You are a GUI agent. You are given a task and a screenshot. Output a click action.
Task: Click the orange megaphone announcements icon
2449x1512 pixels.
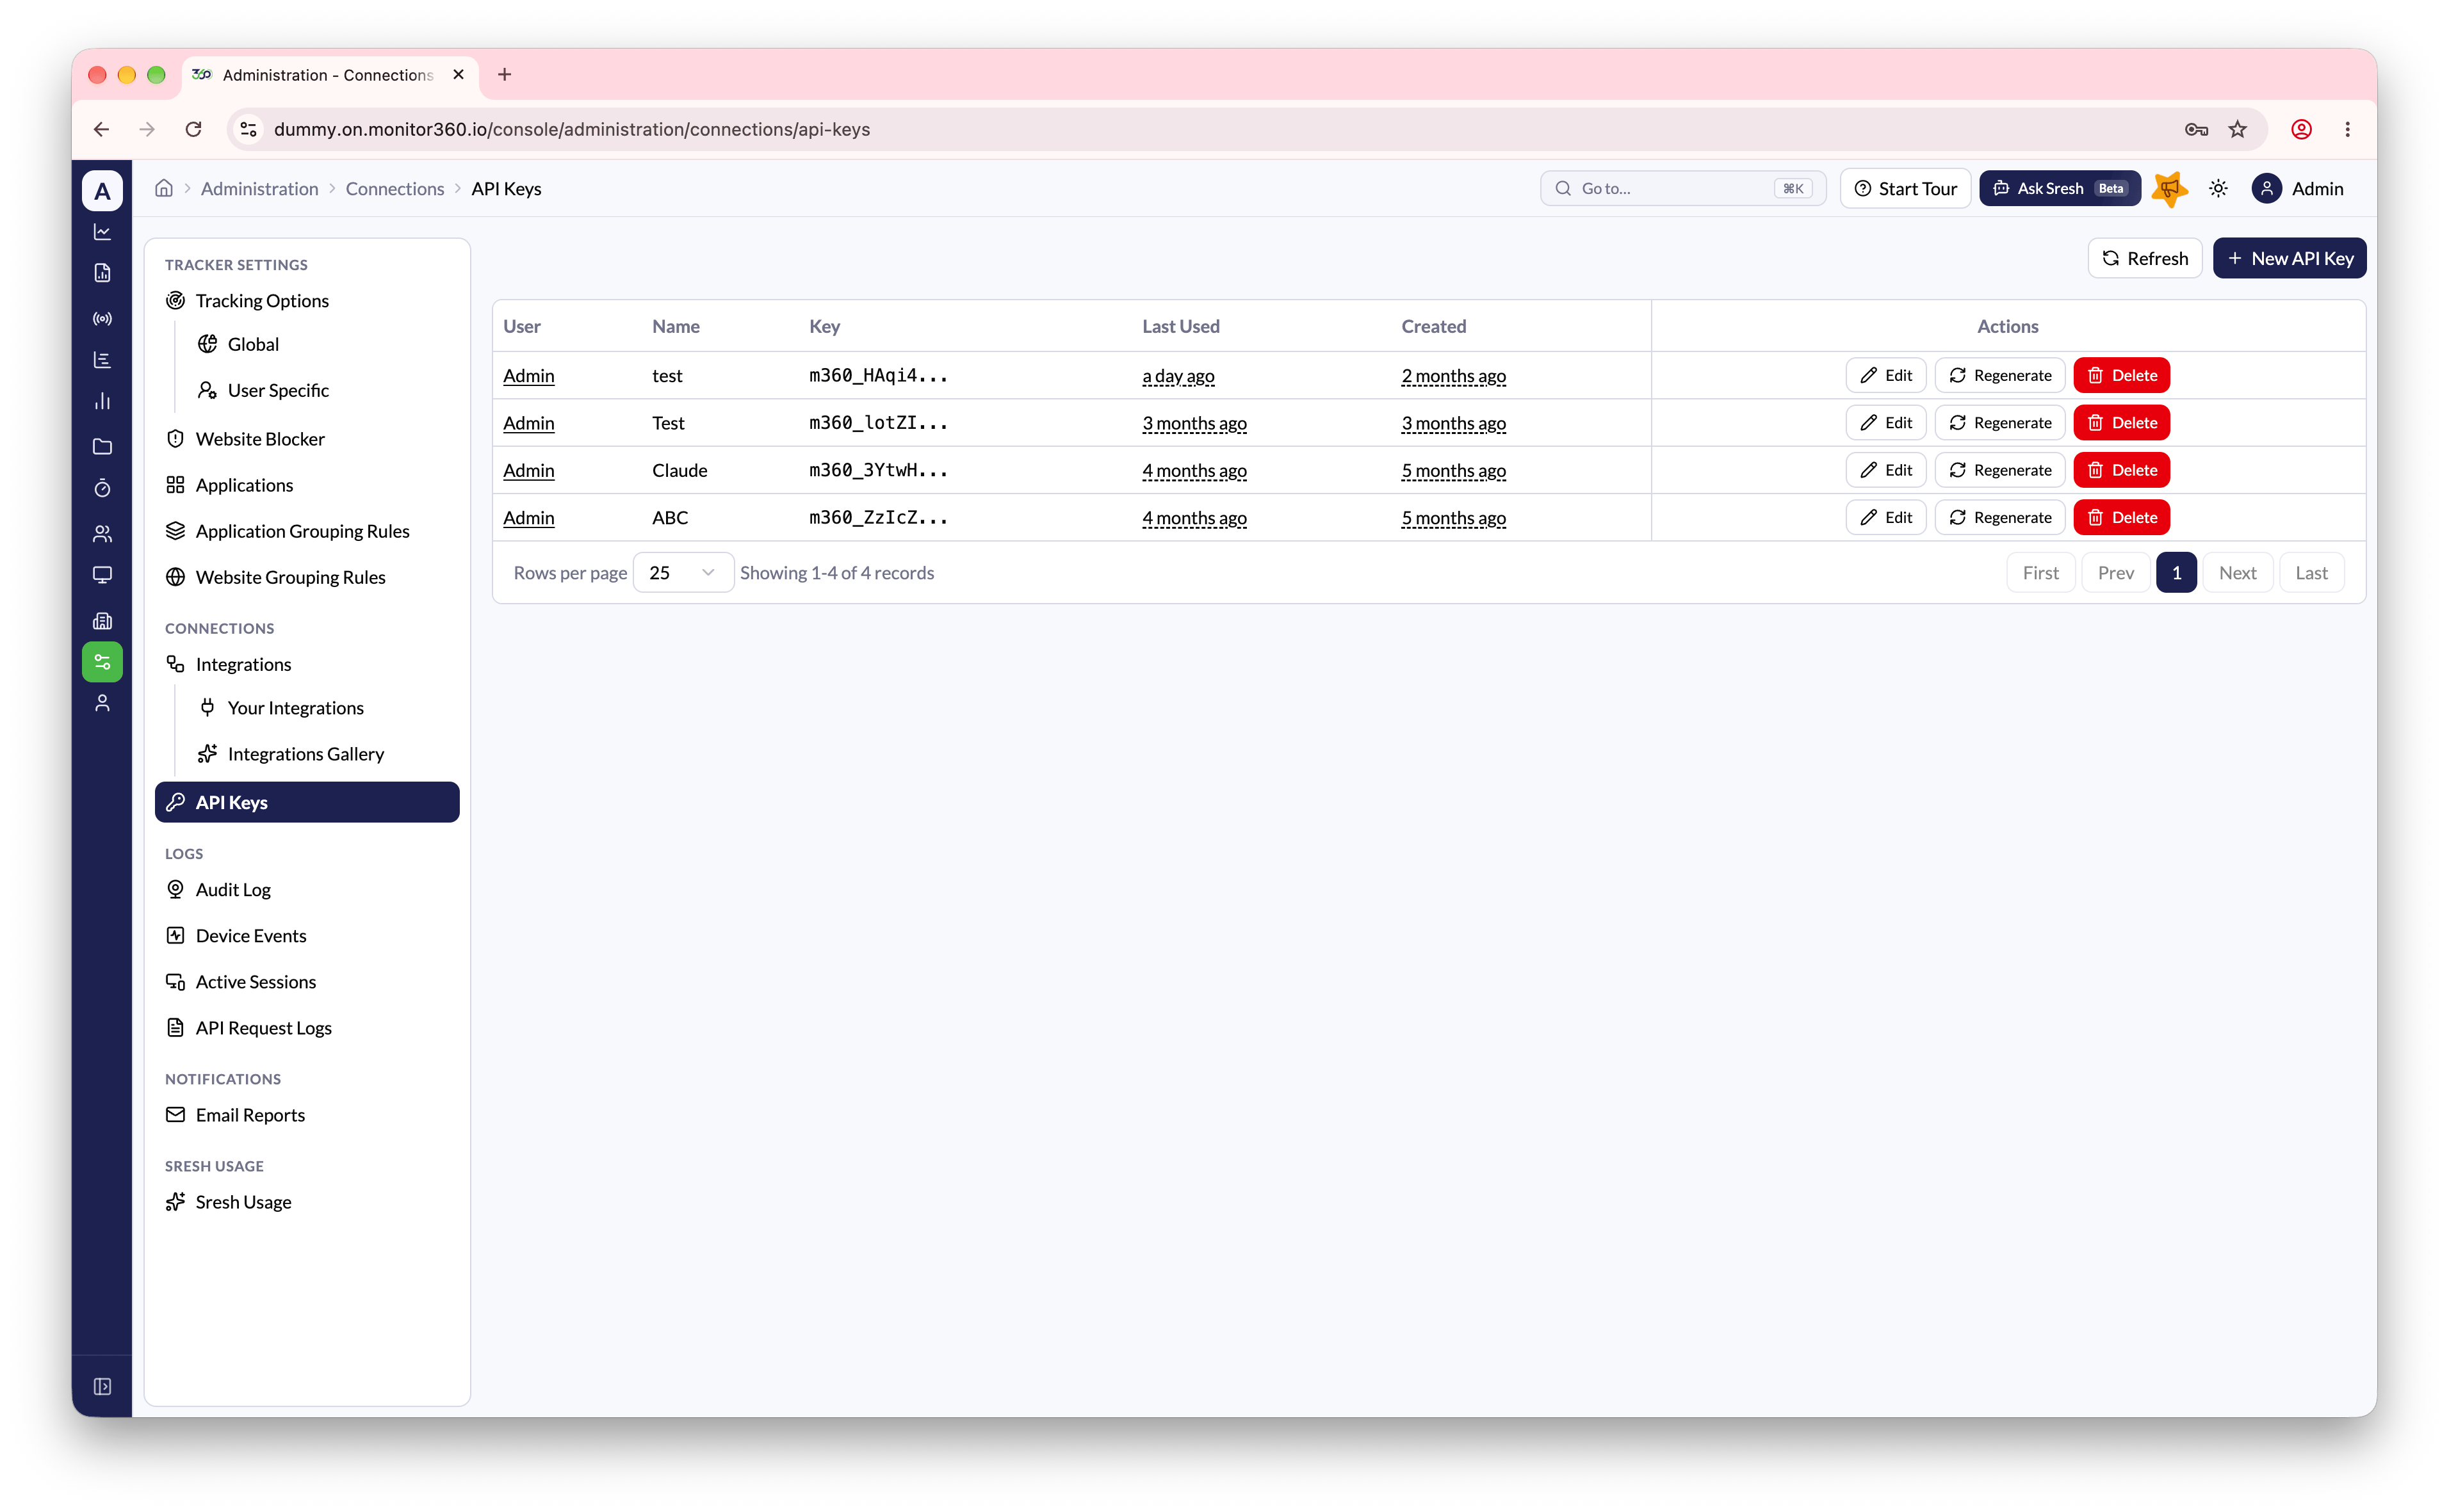tap(2170, 188)
